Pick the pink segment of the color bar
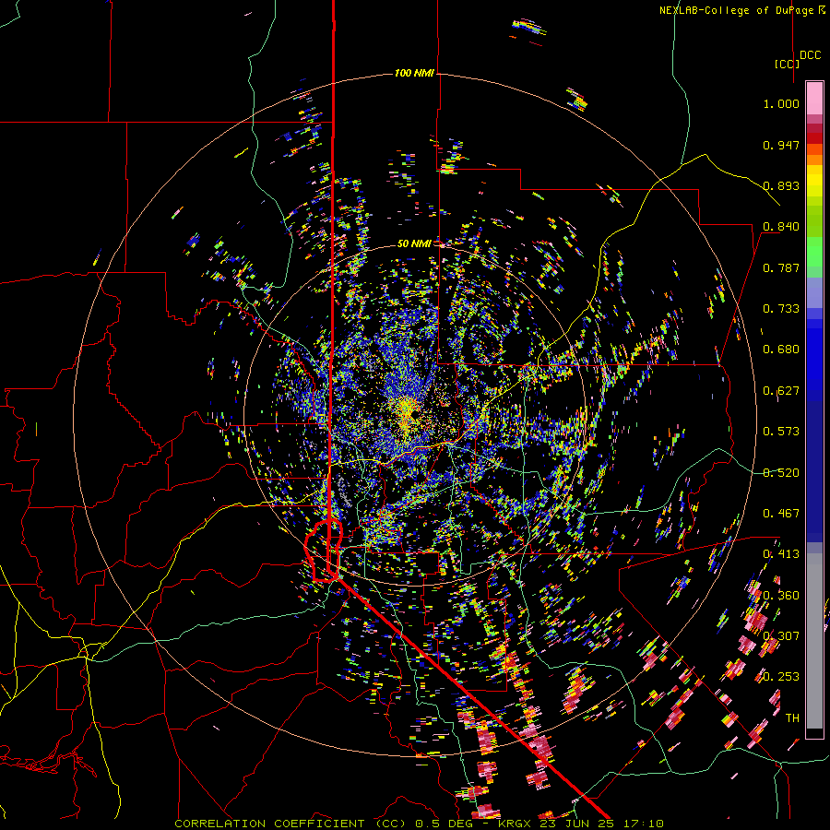The height and width of the screenshot is (830, 830). [x=814, y=99]
